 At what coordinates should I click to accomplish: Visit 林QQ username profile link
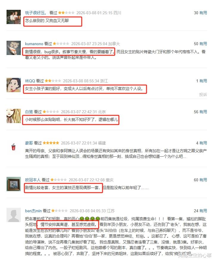pyautogui.click(x=30, y=81)
